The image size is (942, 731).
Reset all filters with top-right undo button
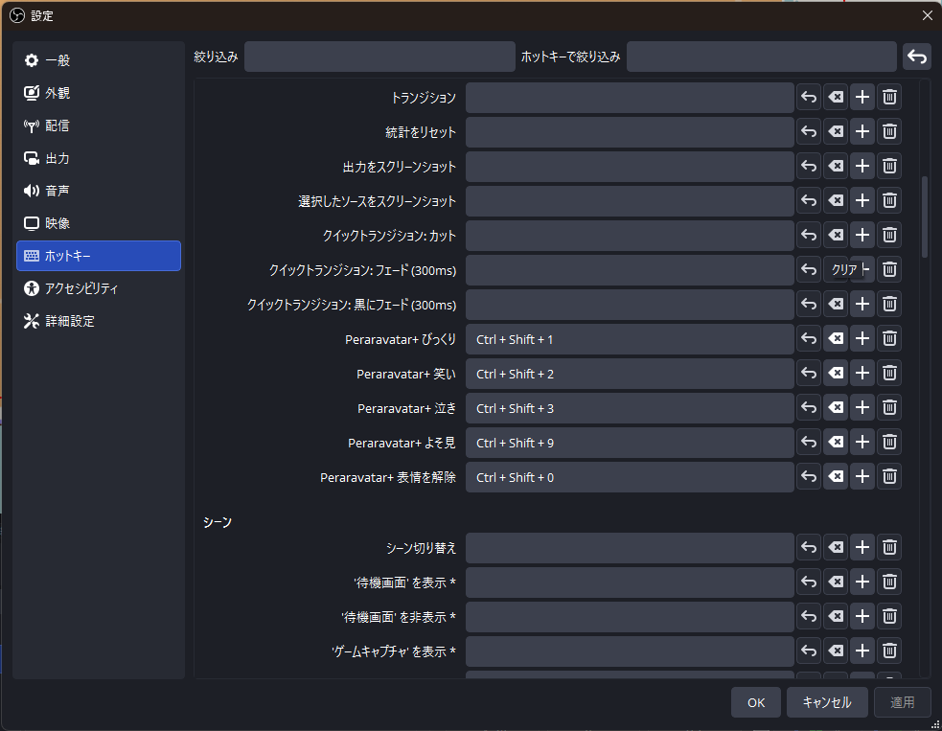click(917, 57)
